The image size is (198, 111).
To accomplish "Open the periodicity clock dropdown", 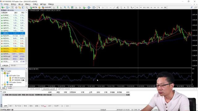I will pos(89,7).
